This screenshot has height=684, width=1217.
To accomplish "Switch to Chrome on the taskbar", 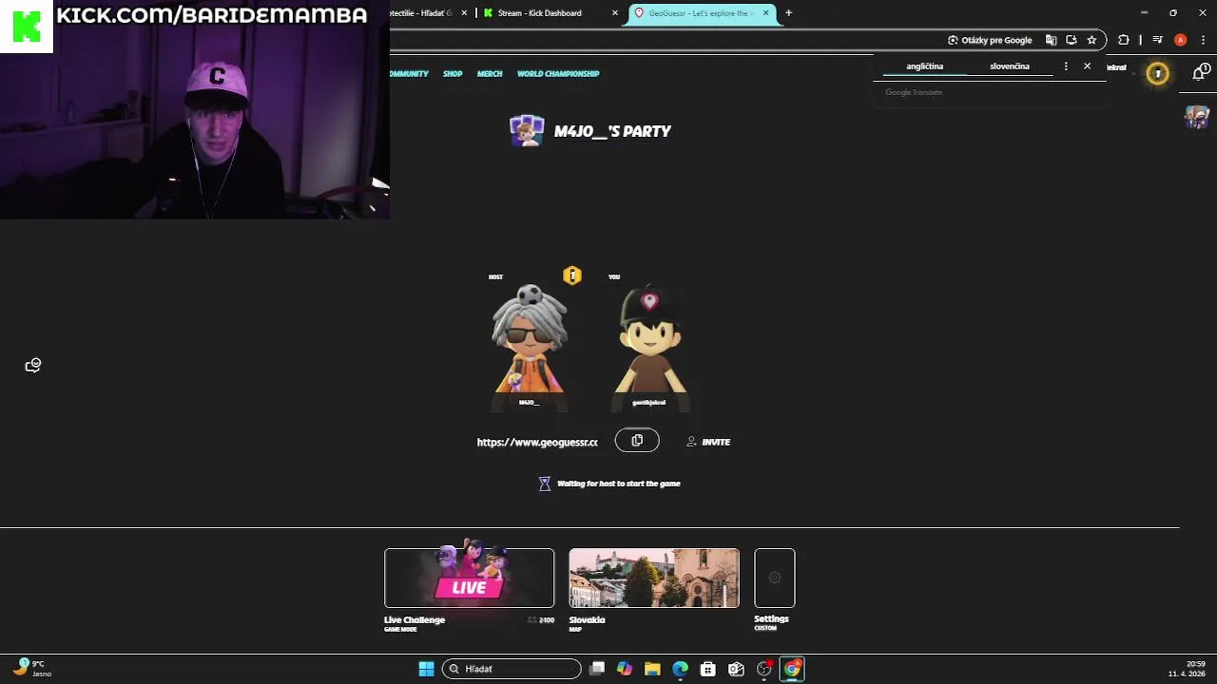I will (x=791, y=669).
